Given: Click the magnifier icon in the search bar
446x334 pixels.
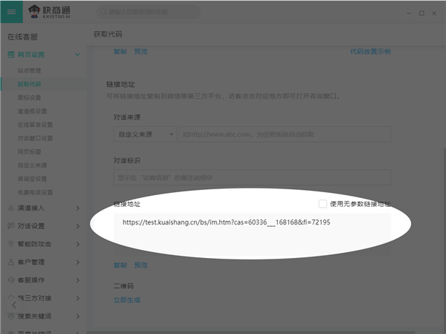Looking at the screenshot, I should [x=104, y=12].
